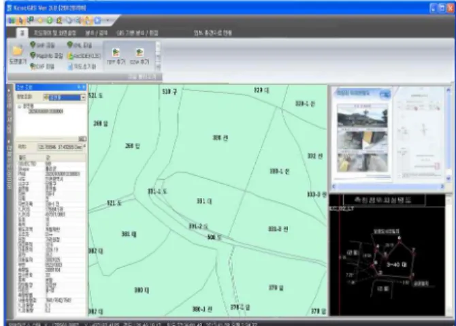Select the XML file option

[x=80, y=45]
